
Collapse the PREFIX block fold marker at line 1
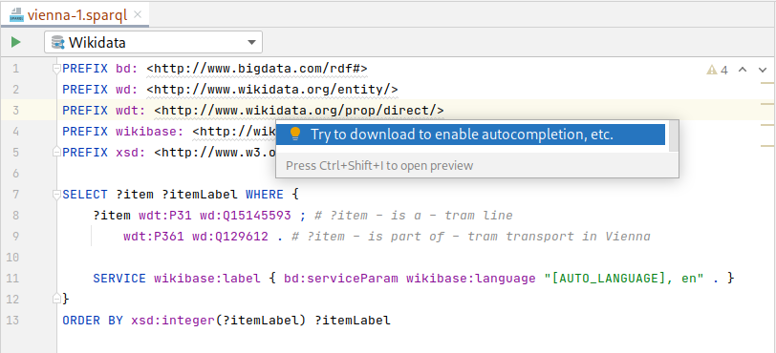[x=56, y=69]
